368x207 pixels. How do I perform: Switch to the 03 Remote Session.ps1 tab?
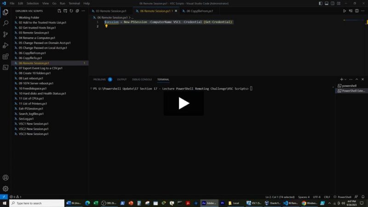[x=110, y=11]
